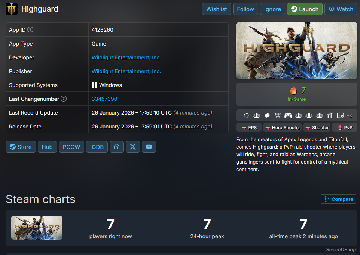This screenshot has height=255, width=360.
Task: Click the Compare charts button
Action: [338, 199]
